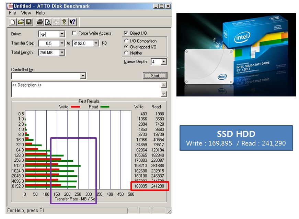Click the write value "162688"
Screen dimensions: 299x219
[141, 171]
